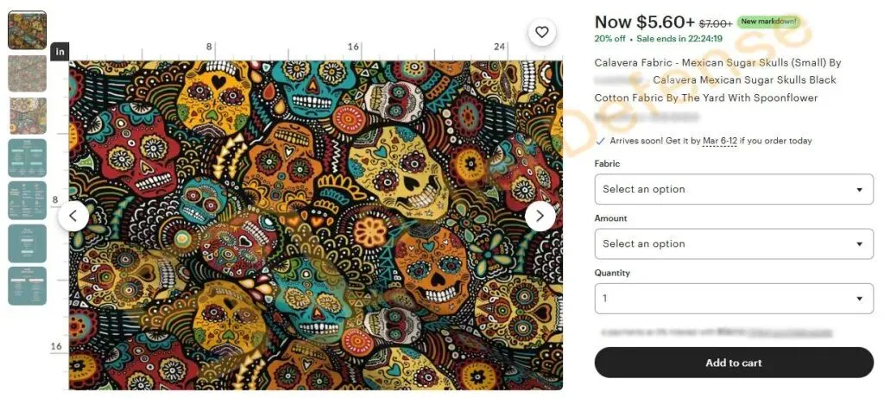Add item to favorites with heart icon

[541, 33]
